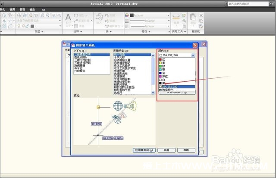Choose Select Color option in color list
276x178 pixels.
pos(177,90)
